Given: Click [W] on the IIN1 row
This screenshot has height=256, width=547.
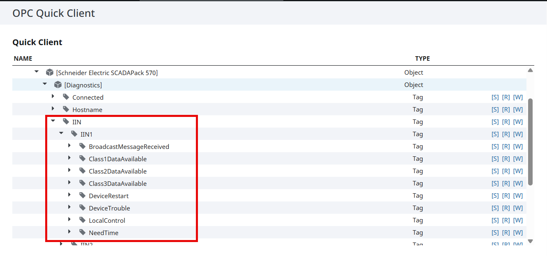Looking at the screenshot, I should (518, 134).
